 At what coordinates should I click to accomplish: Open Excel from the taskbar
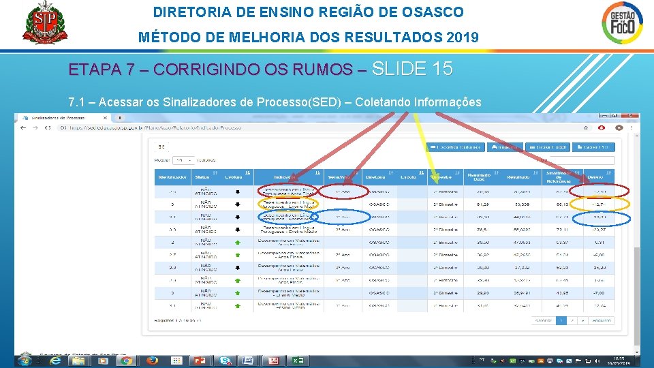tap(298, 361)
